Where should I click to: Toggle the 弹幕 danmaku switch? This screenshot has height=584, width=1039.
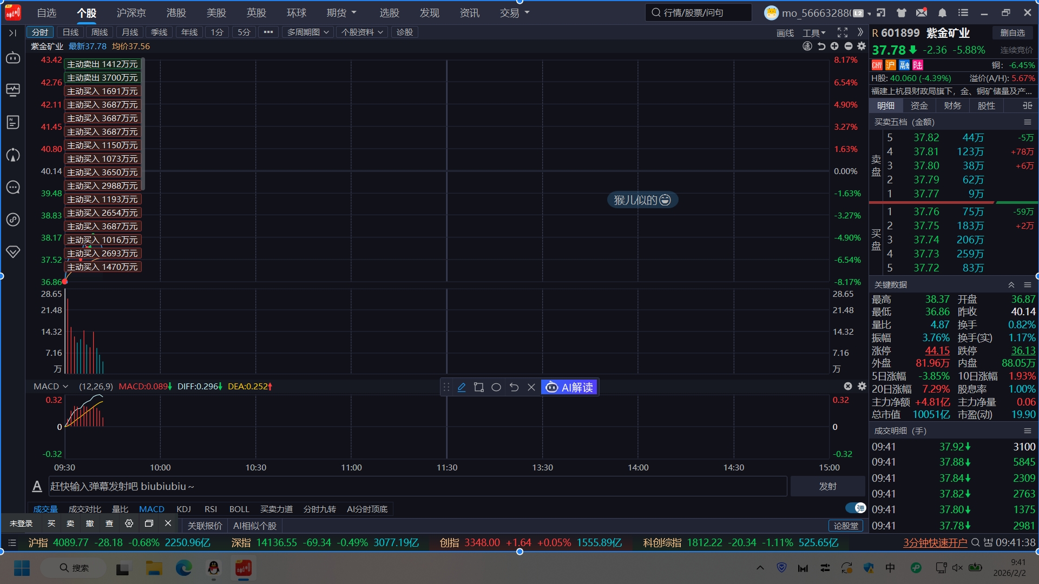856,508
